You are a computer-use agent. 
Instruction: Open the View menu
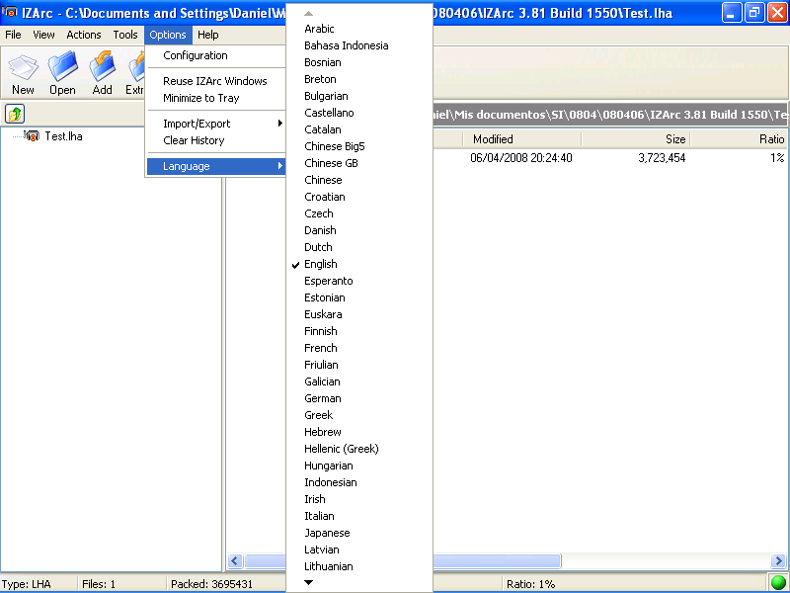point(43,35)
